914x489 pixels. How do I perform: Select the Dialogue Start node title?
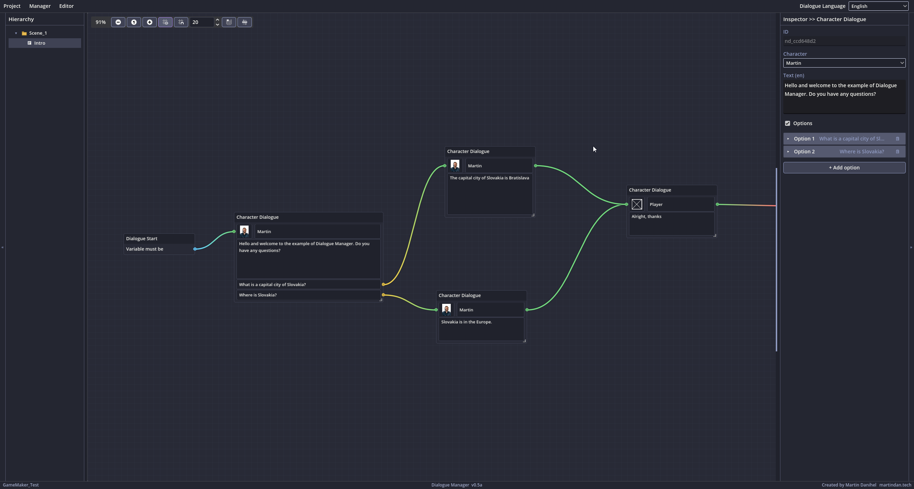click(x=141, y=238)
